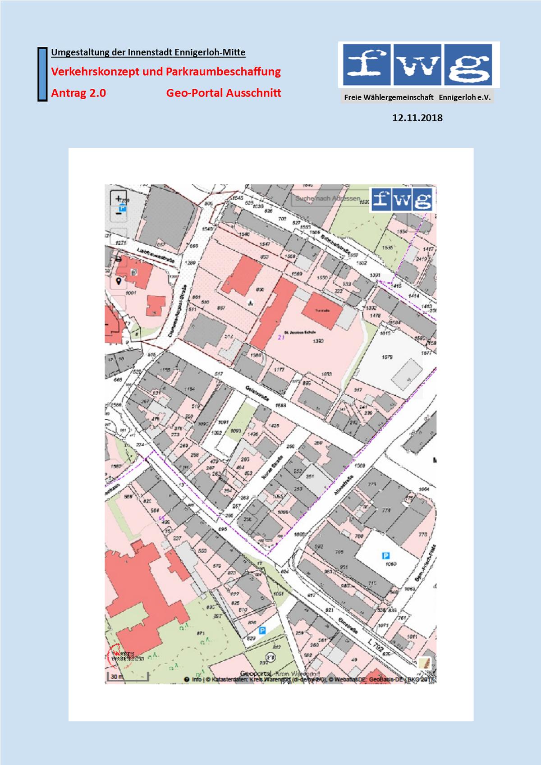
Task: Click the parking icon near plot 829
Action: pos(262,630)
